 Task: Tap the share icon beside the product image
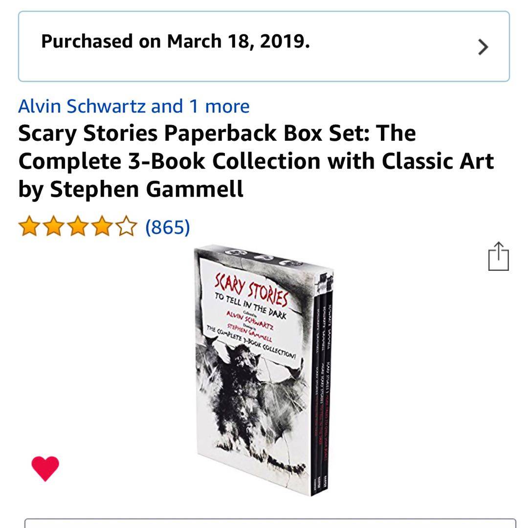pyautogui.click(x=498, y=256)
